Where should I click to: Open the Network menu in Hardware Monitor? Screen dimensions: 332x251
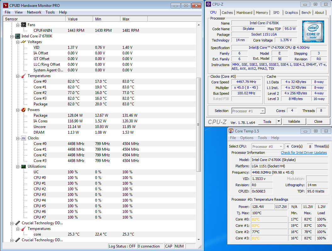[34, 12]
